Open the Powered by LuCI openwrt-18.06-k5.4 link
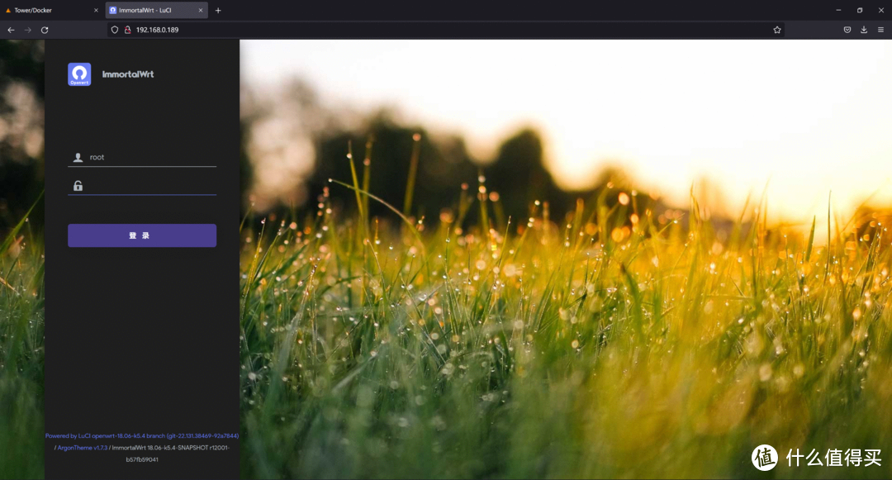This screenshot has width=892, height=480. click(142, 436)
